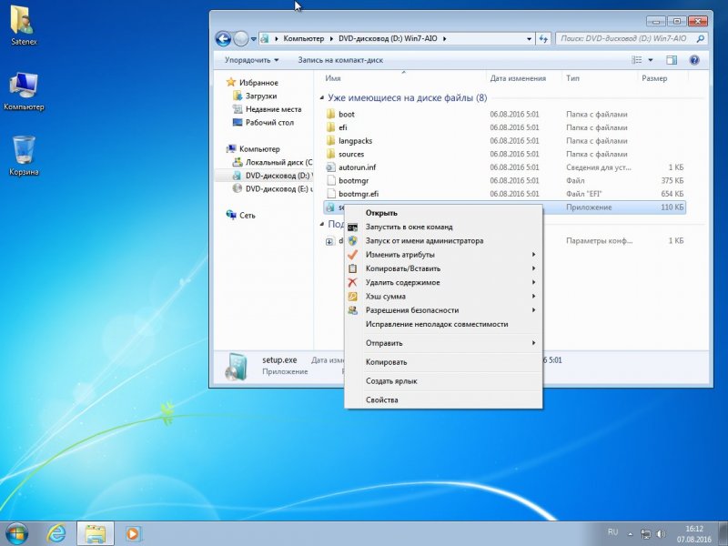Image resolution: width=728 pixels, height=546 pixels.
Task: Click DVD-дисковод (D:) Win7-AIO breadcrumb
Action: 388,38
